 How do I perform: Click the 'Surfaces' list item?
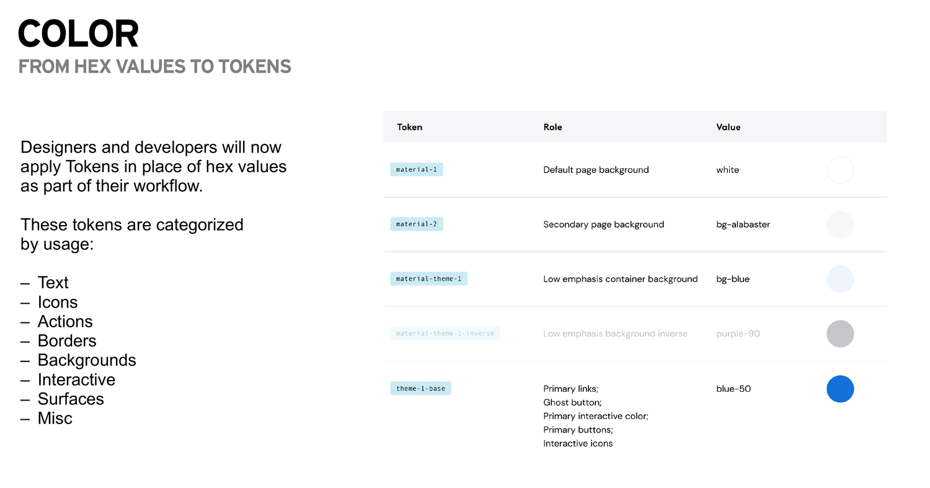[71, 399]
